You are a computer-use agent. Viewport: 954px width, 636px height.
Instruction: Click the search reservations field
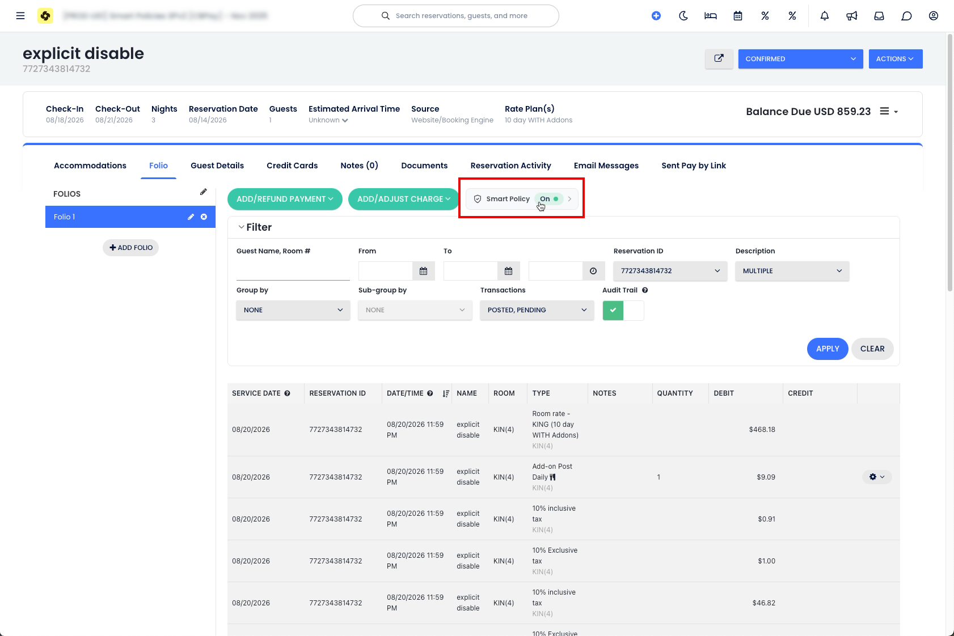(x=456, y=16)
